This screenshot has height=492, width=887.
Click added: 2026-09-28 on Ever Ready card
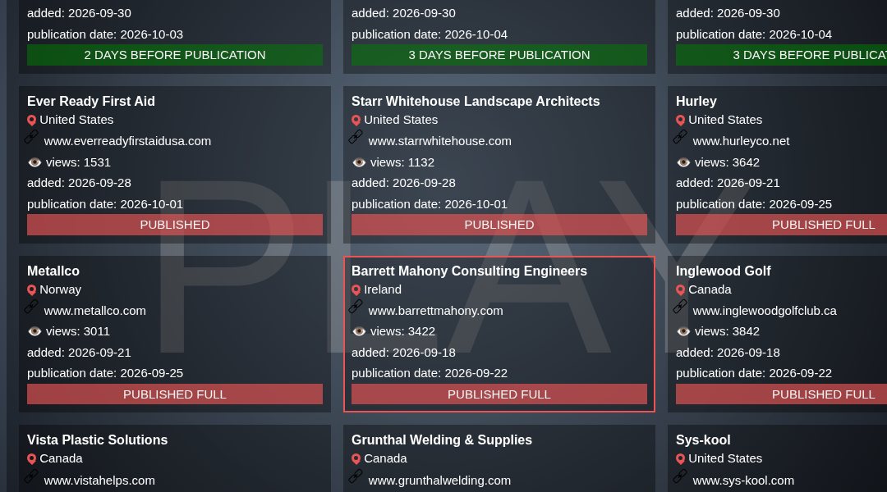[79, 183]
